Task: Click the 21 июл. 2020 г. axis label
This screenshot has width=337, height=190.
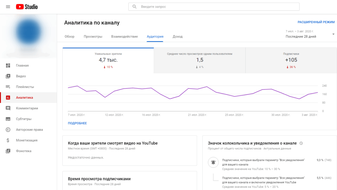Action: (197, 115)
